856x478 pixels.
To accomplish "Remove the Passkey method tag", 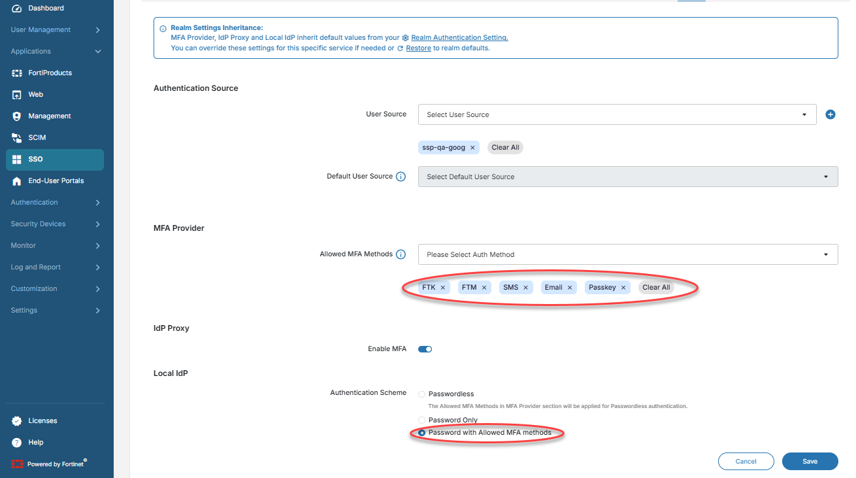I will click(623, 288).
